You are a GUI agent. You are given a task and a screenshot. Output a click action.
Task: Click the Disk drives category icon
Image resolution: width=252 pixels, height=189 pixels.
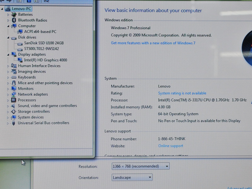[x=14, y=38]
